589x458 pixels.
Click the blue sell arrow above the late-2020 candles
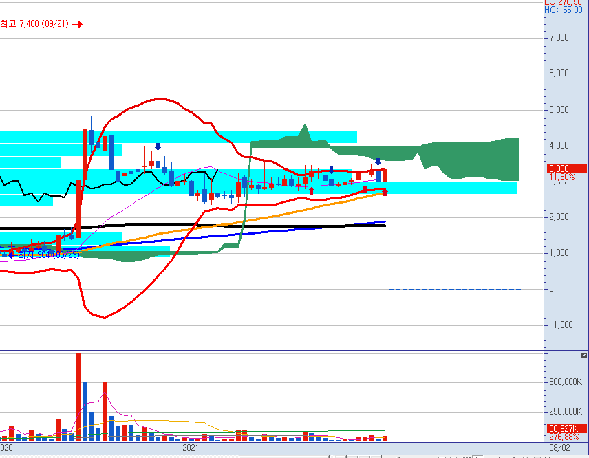tap(158, 146)
